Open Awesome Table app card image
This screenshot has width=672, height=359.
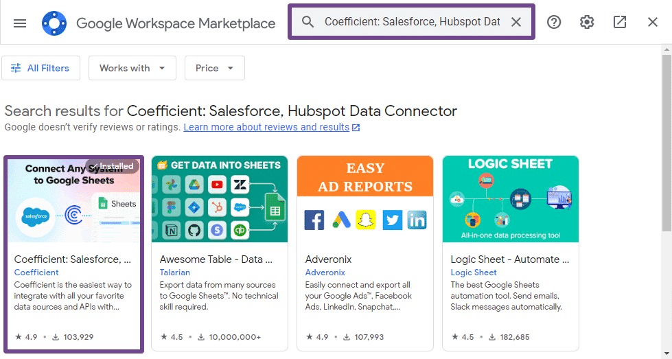220,200
